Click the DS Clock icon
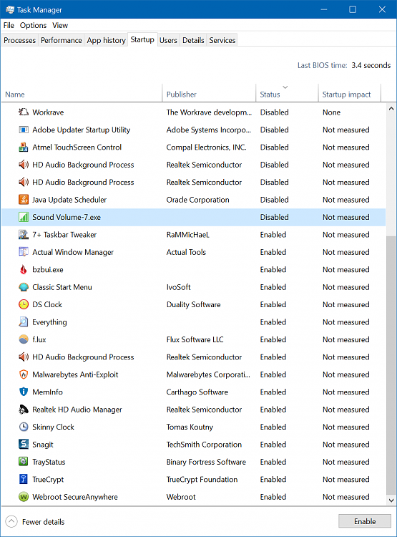397x537 pixels. point(24,304)
